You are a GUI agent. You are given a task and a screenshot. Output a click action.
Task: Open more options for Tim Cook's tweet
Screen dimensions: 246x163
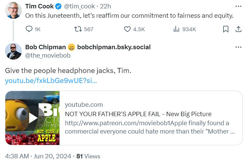click(x=238, y=6)
